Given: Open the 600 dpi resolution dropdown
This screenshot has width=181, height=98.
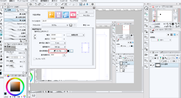Looking at the screenshot, I should coord(58,47).
